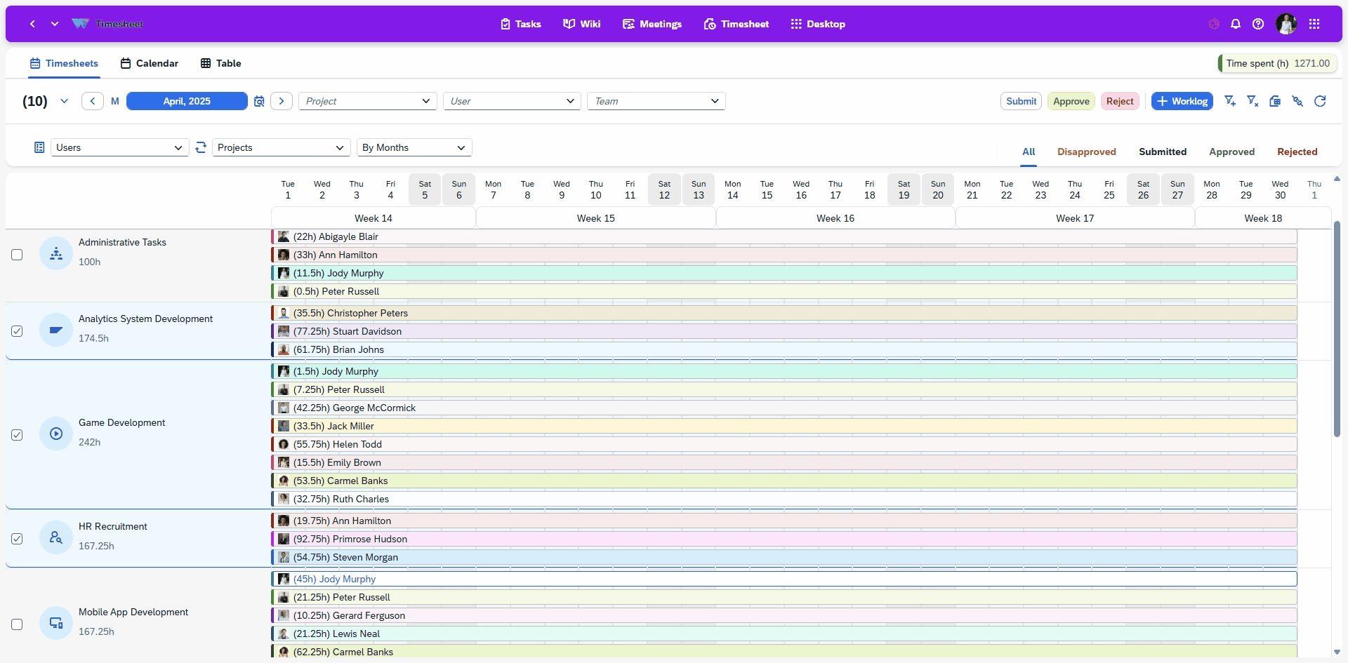
Task: Select the Submitted filter tab
Action: (1162, 152)
